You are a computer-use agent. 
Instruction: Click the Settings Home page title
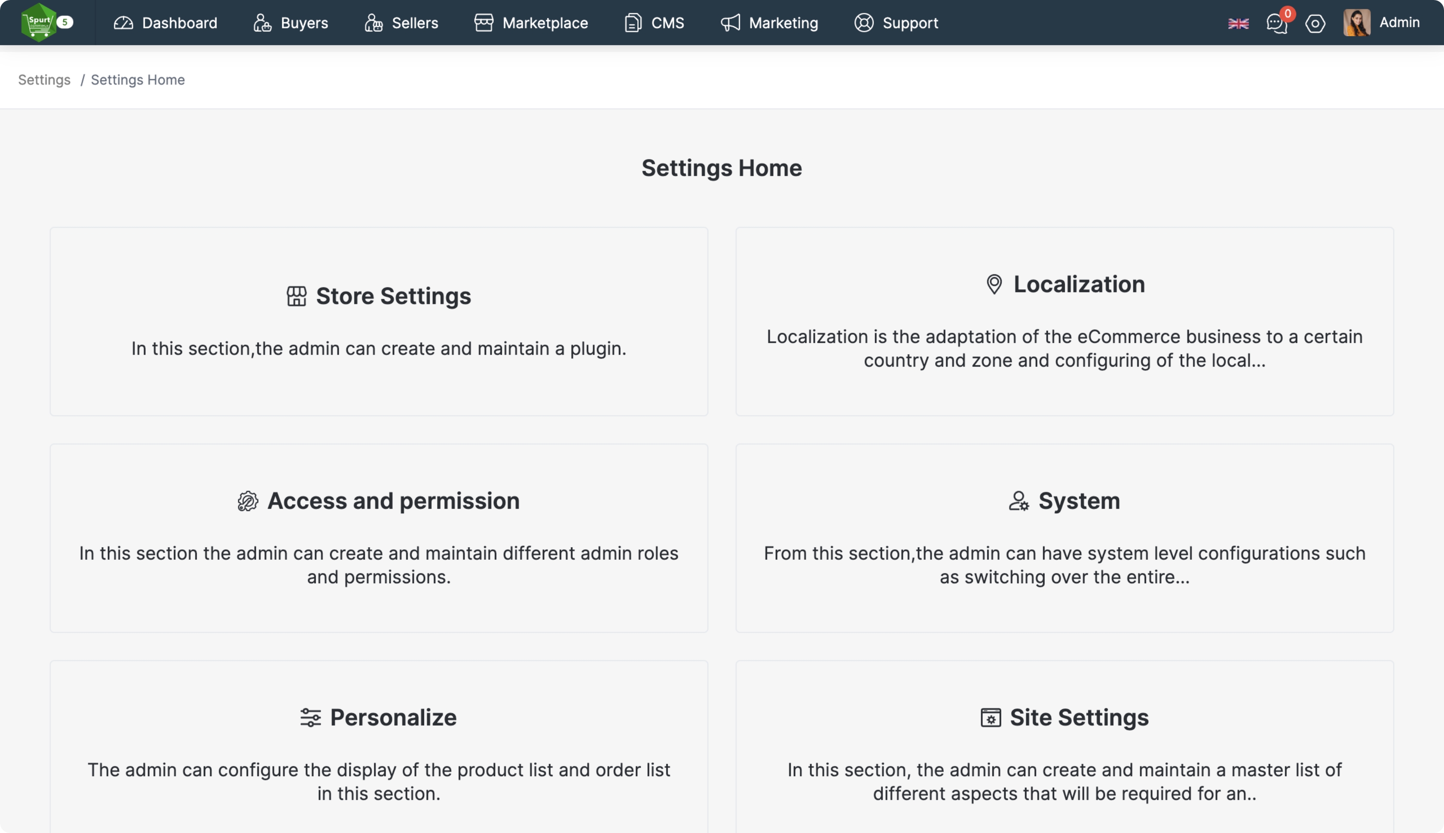click(722, 168)
